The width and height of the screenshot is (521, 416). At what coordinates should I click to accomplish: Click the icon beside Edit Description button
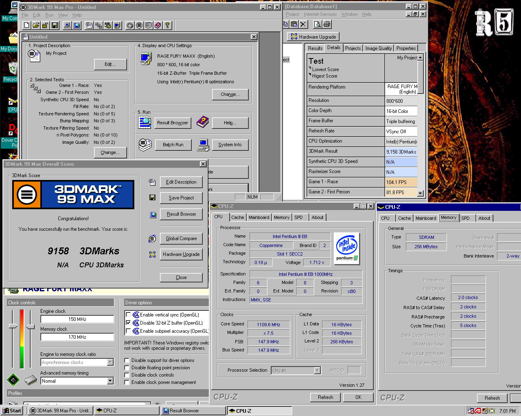tap(152, 182)
